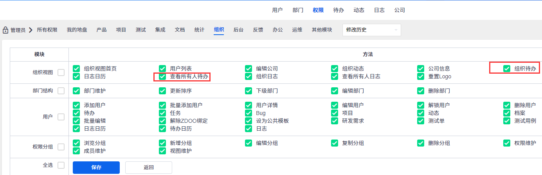Open the 修改历史 dropdown
This screenshot has width=542, height=175.
tap(371, 30)
